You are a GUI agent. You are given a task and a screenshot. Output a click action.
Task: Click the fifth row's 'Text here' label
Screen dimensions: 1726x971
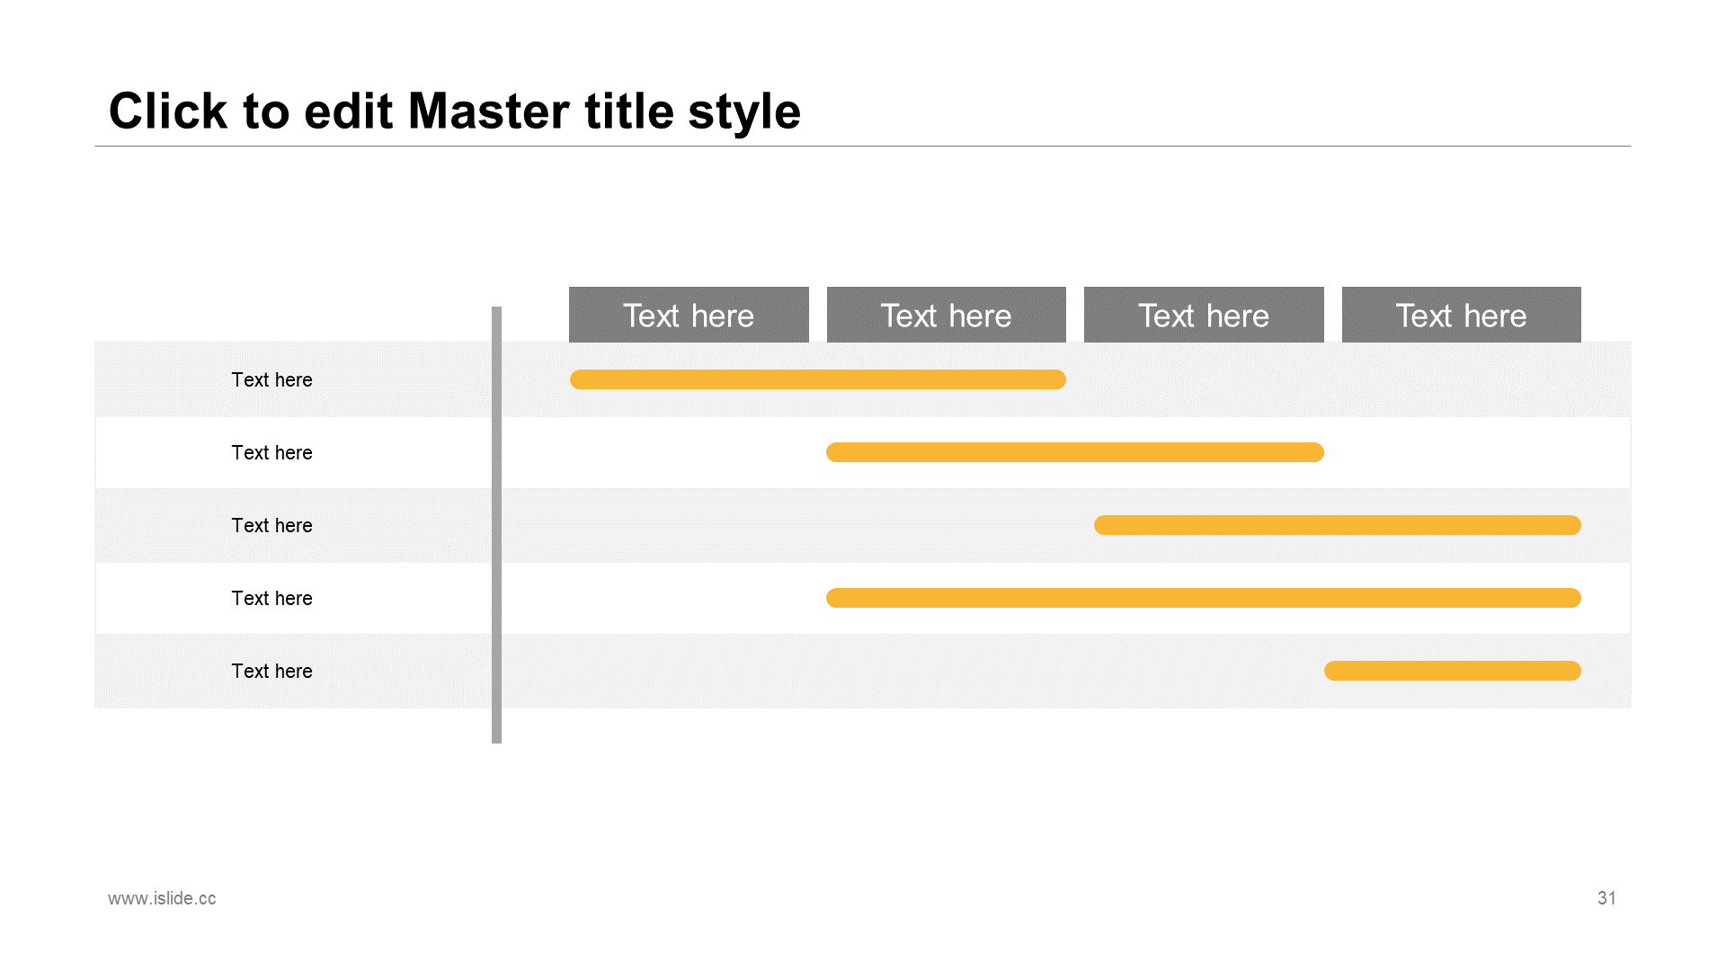[x=271, y=671]
